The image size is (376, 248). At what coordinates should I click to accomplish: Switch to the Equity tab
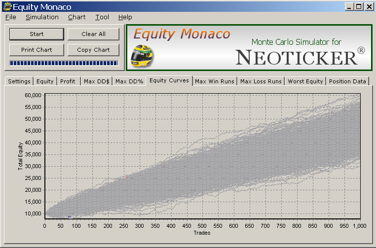click(x=45, y=81)
